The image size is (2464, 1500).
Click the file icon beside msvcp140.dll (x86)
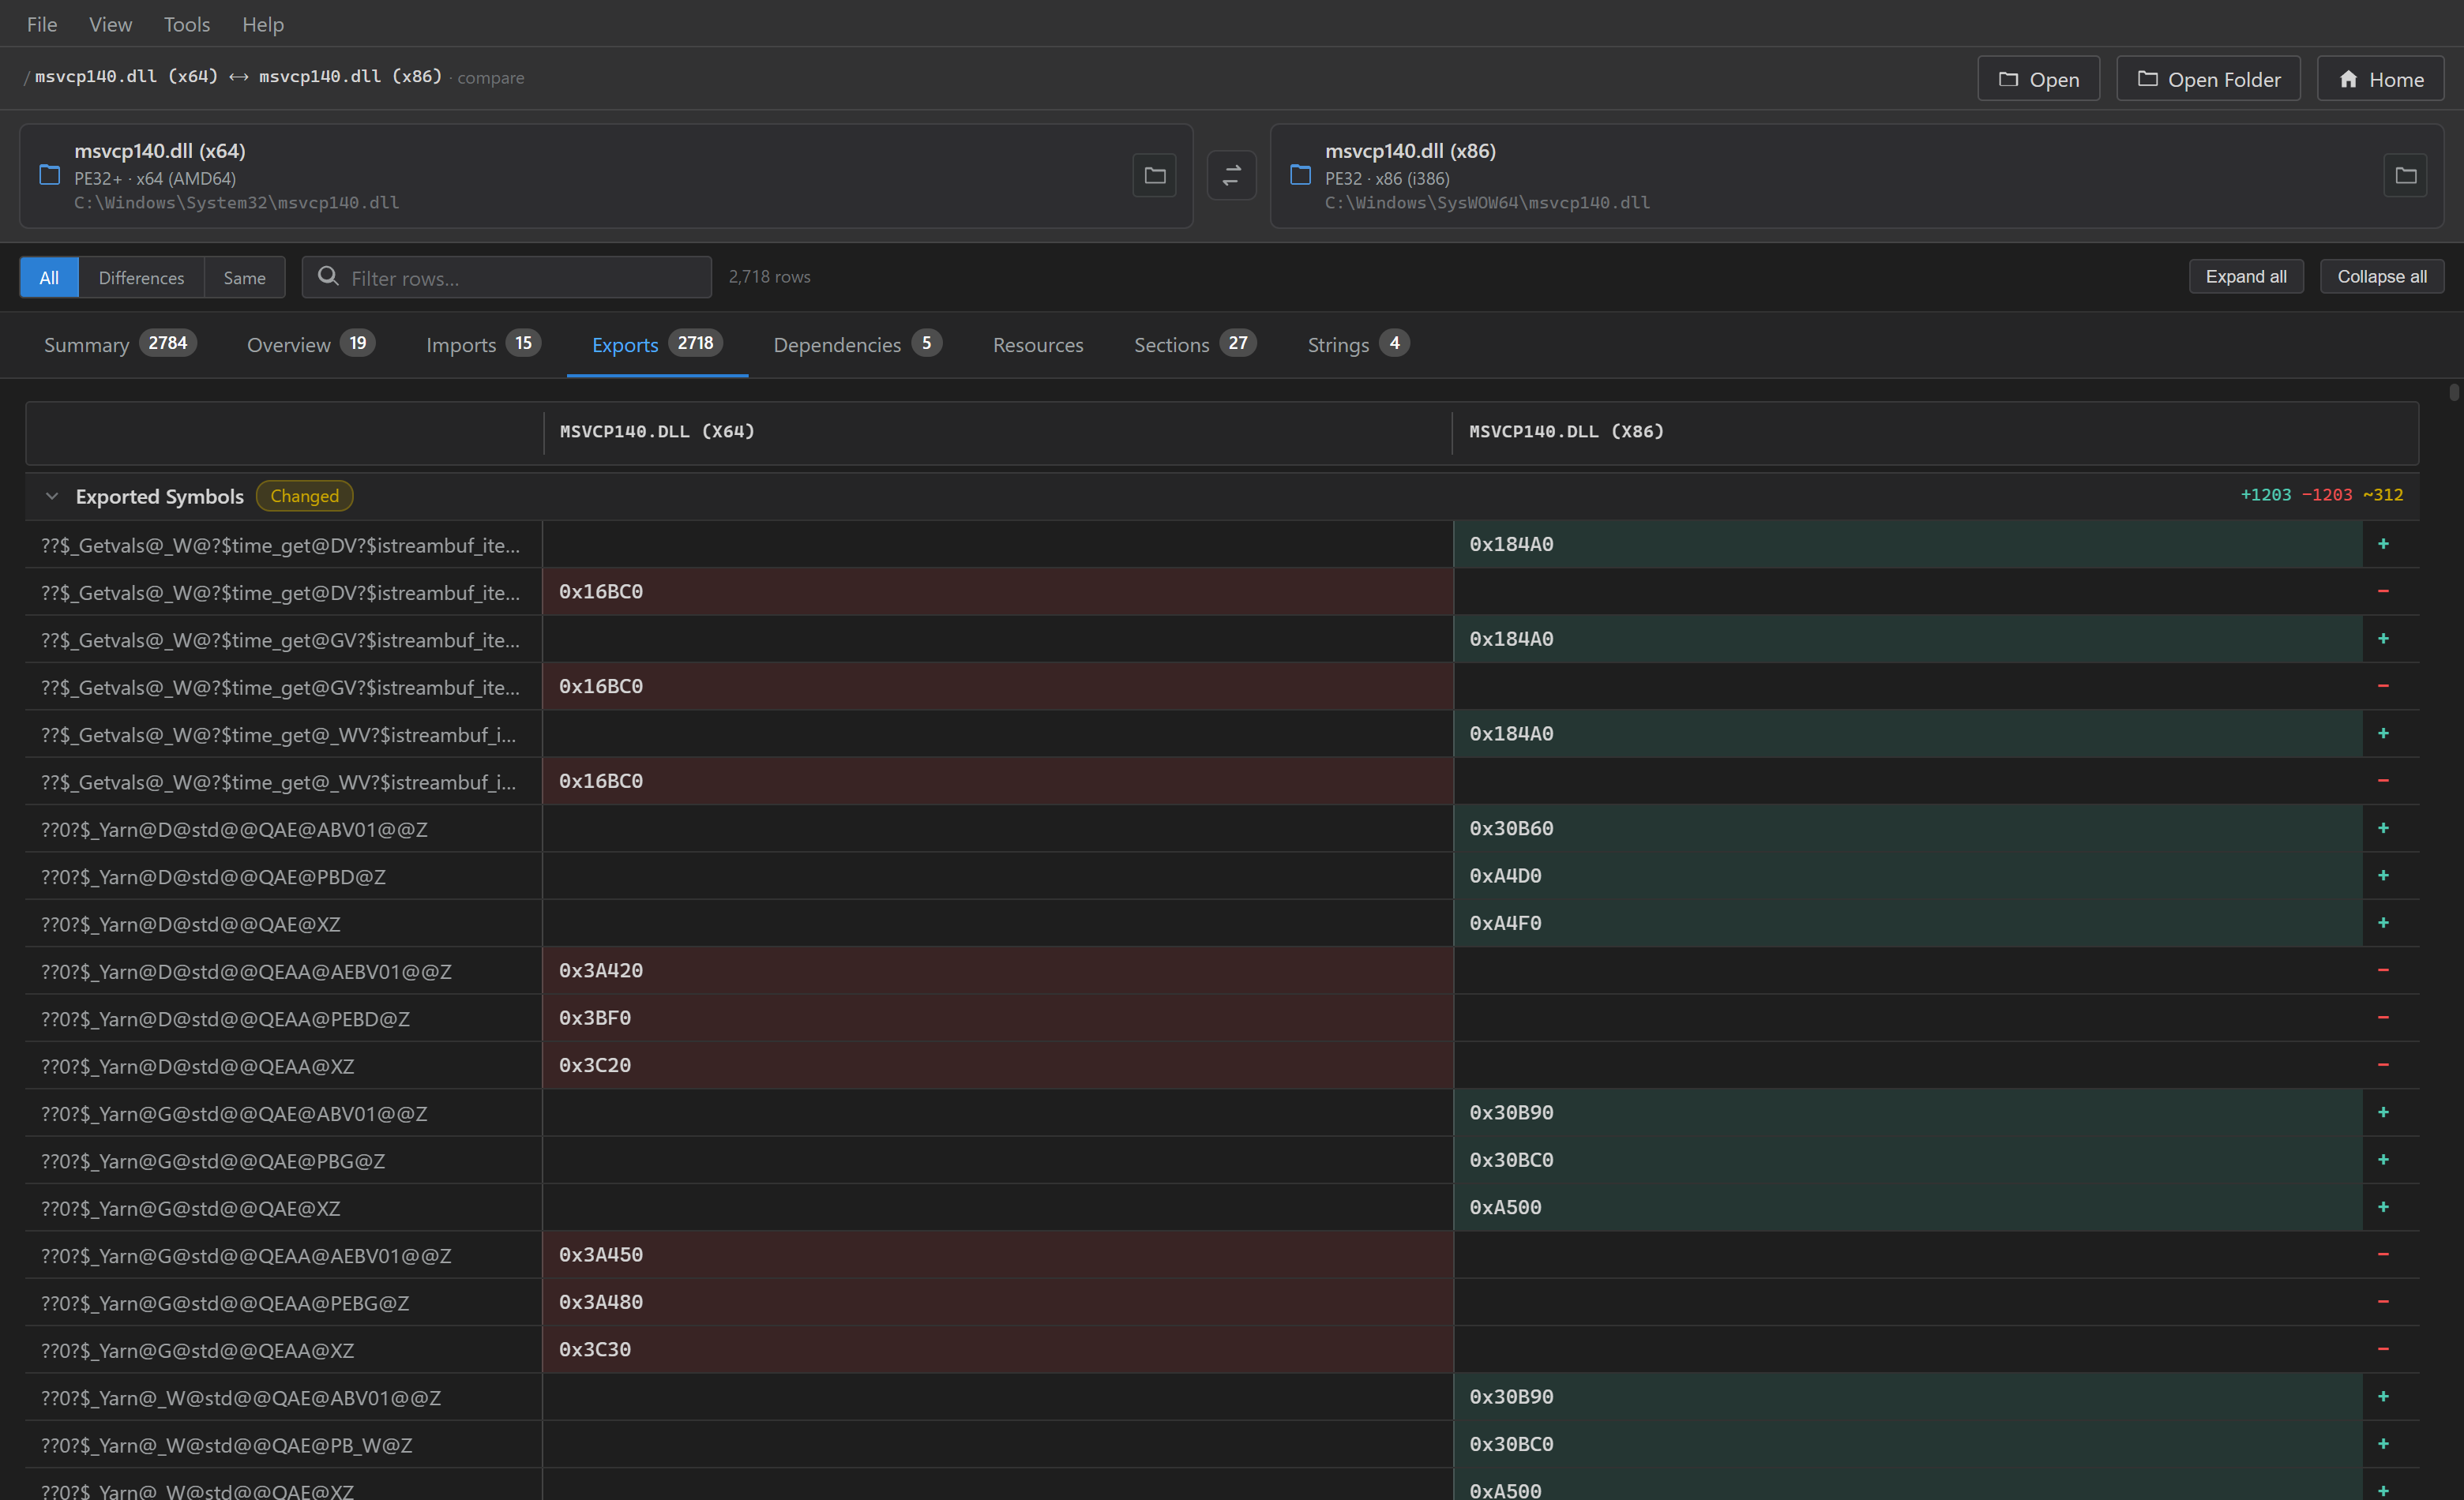1300,175
